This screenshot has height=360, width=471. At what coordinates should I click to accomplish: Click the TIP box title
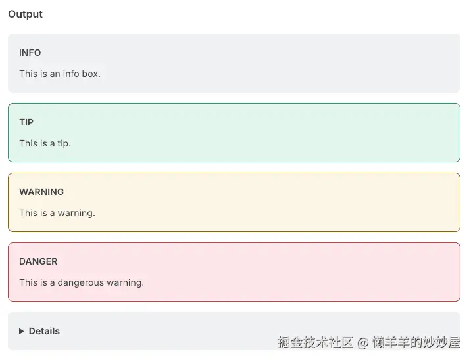coord(26,122)
